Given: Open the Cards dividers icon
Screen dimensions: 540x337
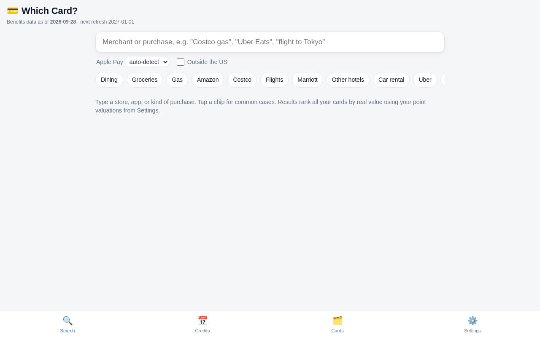Looking at the screenshot, I should tap(337, 321).
